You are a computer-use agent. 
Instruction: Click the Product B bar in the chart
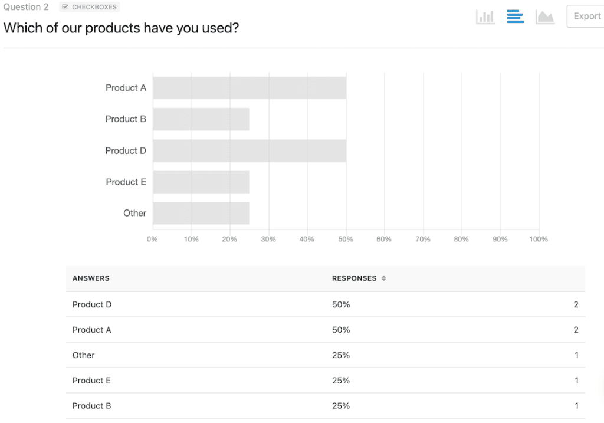201,119
